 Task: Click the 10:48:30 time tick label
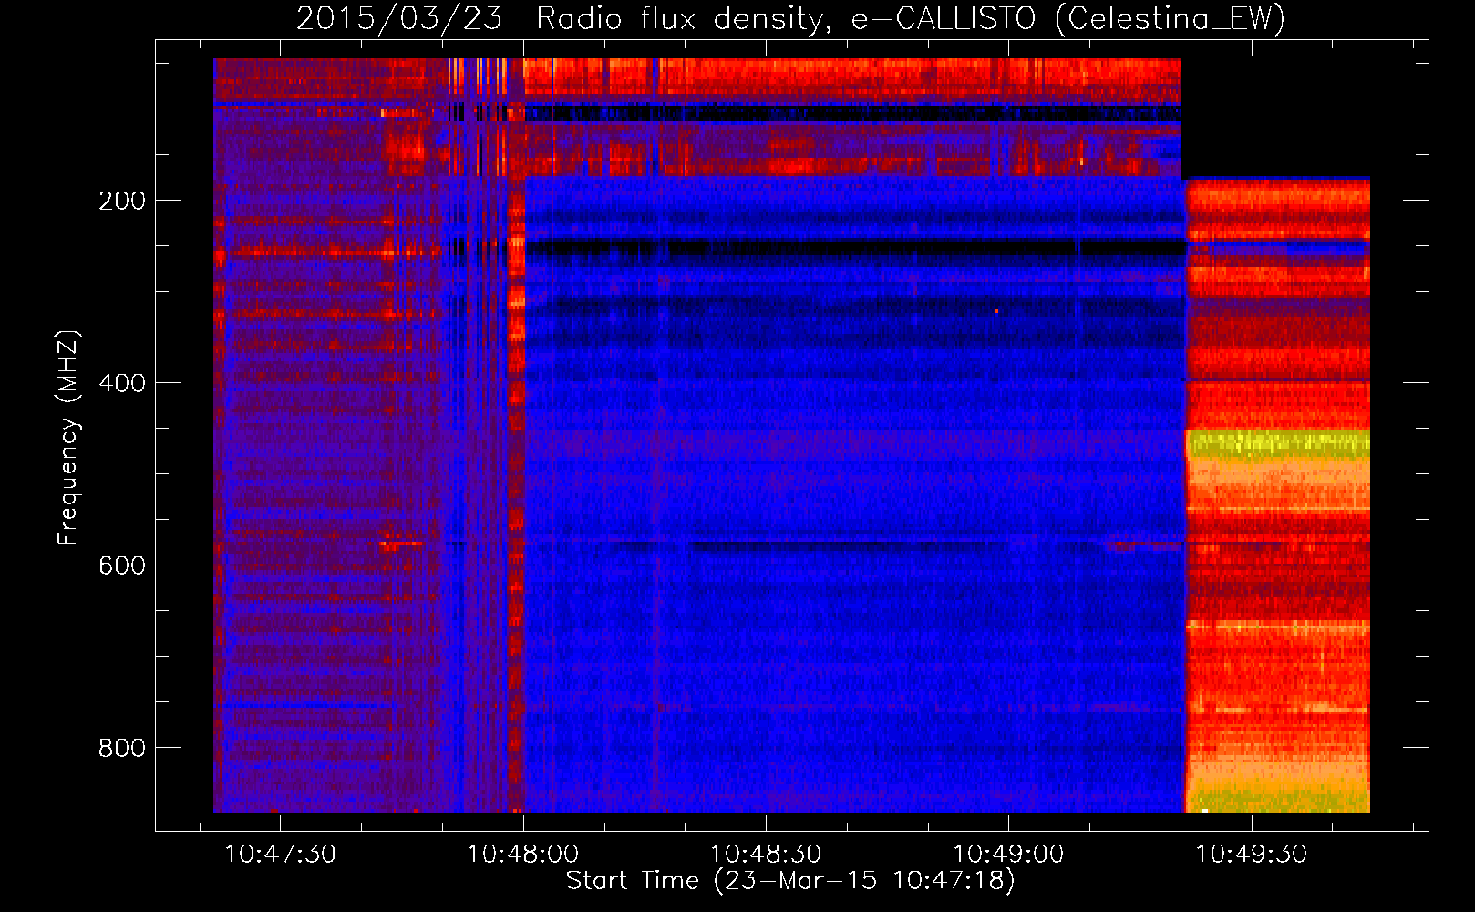[x=766, y=854]
